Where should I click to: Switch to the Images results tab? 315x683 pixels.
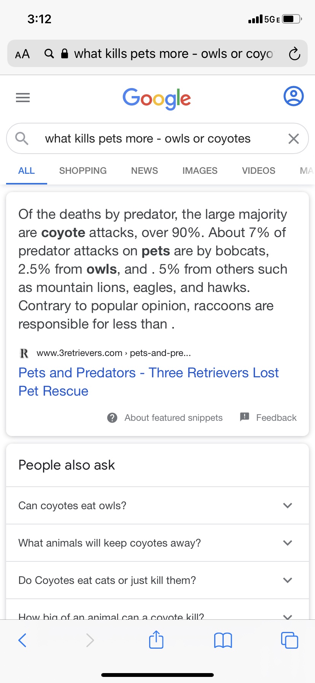click(200, 171)
